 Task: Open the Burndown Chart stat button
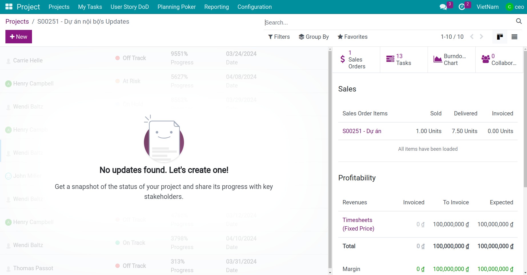[452, 60]
